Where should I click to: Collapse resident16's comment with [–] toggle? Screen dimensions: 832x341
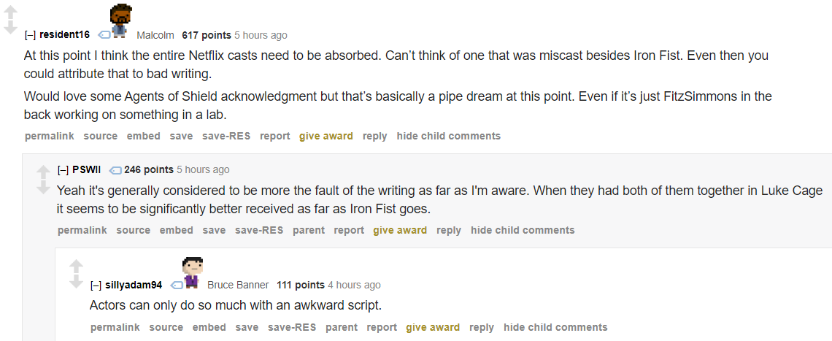[x=30, y=35]
